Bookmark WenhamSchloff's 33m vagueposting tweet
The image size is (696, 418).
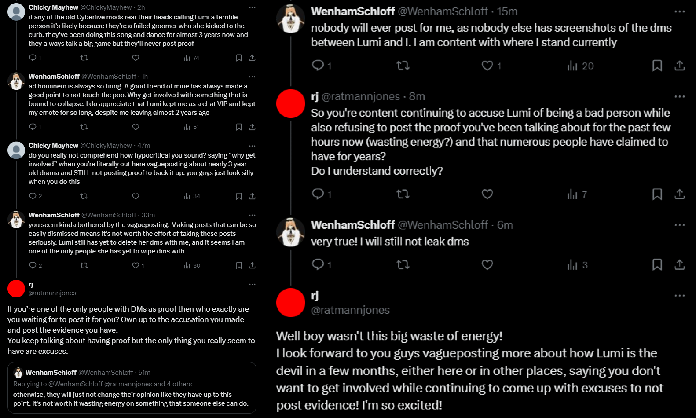coord(239,265)
